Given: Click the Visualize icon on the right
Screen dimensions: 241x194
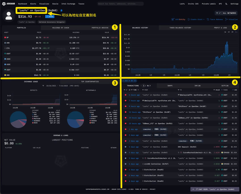Looking at the screenshot, I should [227, 19].
